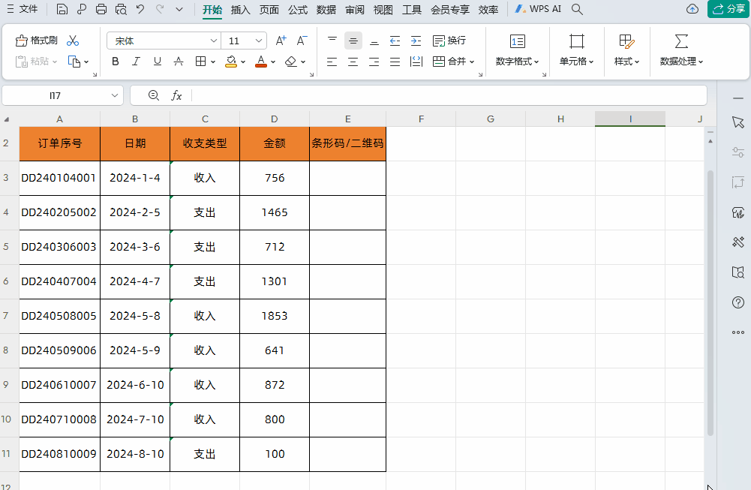The height and width of the screenshot is (490, 751).
Task: Click Wrap Text 换行 button
Action: pyautogui.click(x=449, y=41)
